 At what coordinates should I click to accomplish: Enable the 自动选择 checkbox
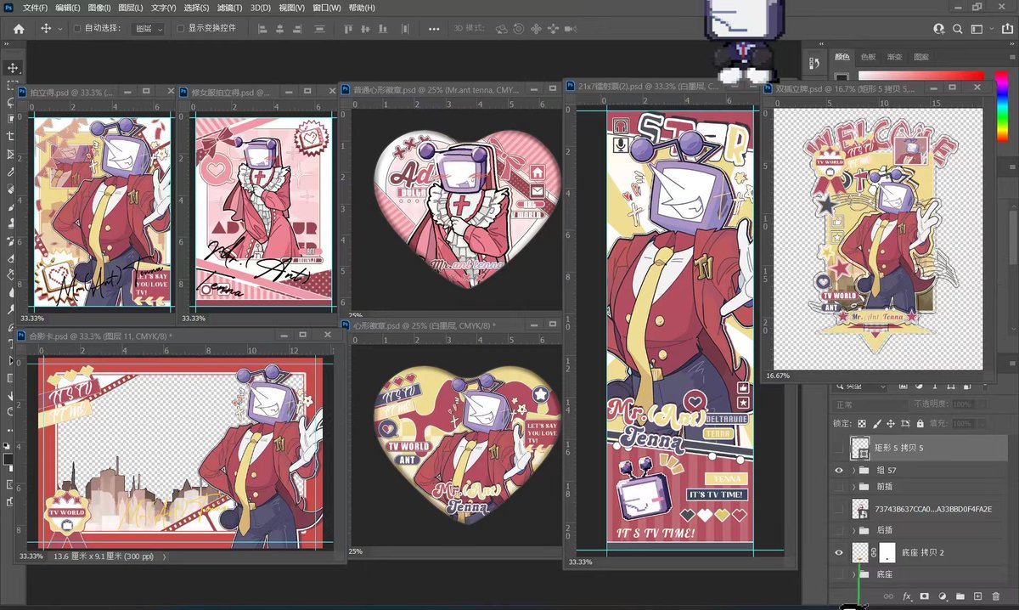pyautogui.click(x=78, y=29)
